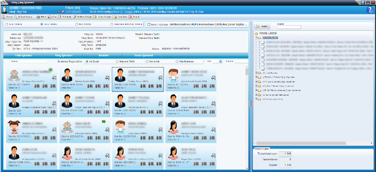Collapse the first expanded folder in Hasta Listesi
This screenshot has height=172, width=376.
click(256, 37)
